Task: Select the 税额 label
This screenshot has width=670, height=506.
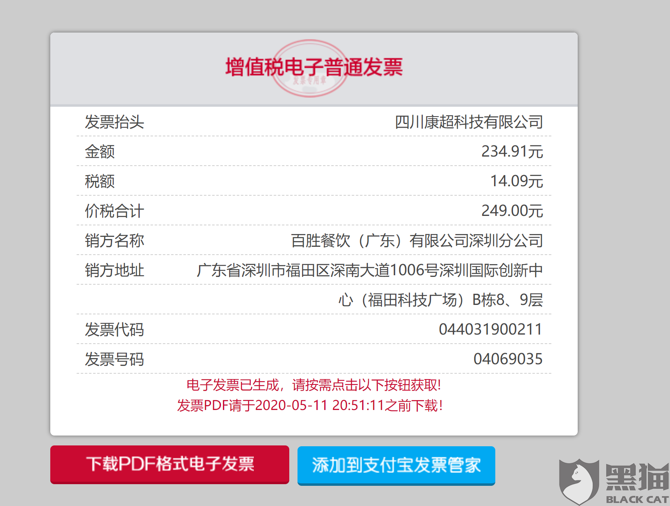Action: coord(100,181)
